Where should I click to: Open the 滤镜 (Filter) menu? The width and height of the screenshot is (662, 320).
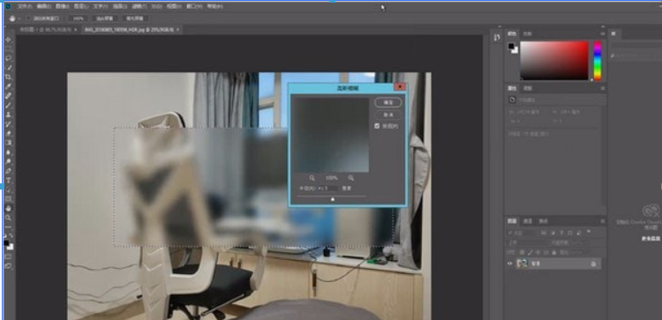pyautogui.click(x=139, y=7)
